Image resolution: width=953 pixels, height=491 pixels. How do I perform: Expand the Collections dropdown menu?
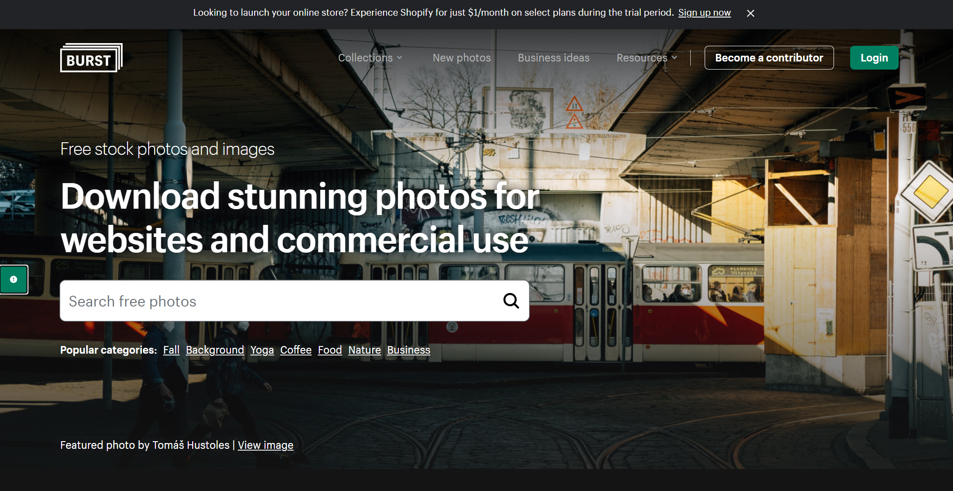(x=370, y=58)
